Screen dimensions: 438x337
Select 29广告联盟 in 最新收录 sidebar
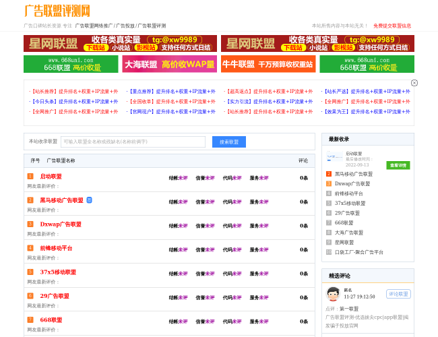(x=347, y=213)
